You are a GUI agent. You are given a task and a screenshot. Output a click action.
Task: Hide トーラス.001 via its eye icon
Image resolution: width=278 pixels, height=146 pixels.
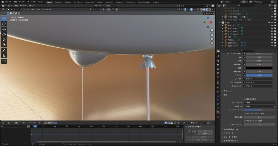coord(272,28)
